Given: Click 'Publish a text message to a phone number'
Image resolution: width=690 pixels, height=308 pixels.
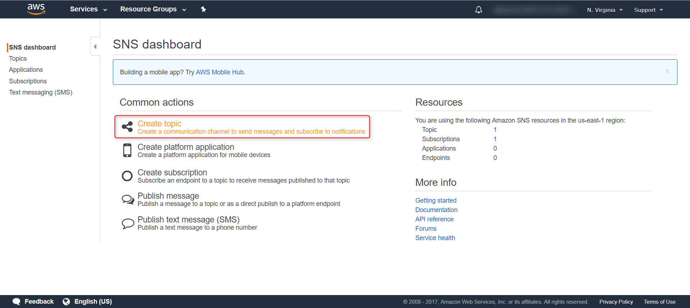Looking at the screenshot, I should (197, 227).
